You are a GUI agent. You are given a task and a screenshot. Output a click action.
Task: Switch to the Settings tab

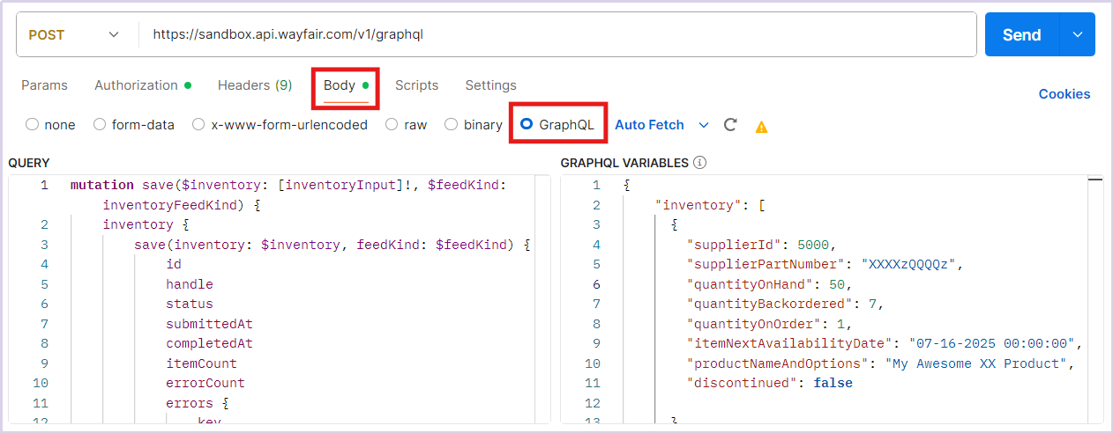(490, 85)
